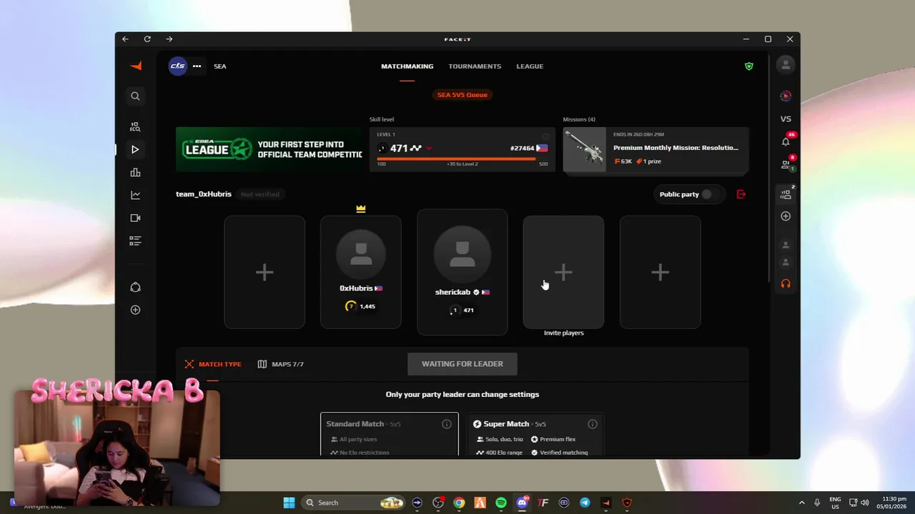This screenshot has width=915, height=514.
Task: Open the bar-chart rankings icon in sidebar
Action: [135, 172]
